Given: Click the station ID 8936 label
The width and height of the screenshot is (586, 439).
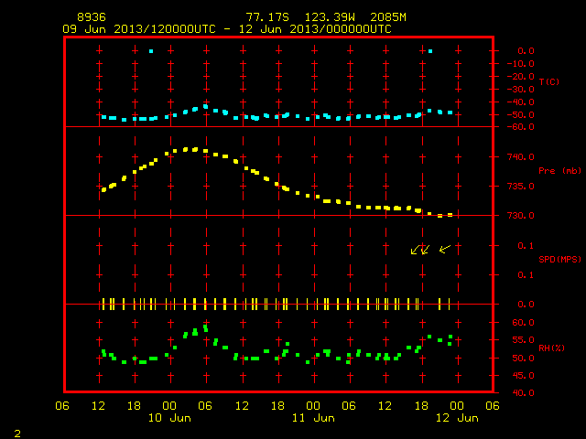Looking at the screenshot, I should click(92, 17).
